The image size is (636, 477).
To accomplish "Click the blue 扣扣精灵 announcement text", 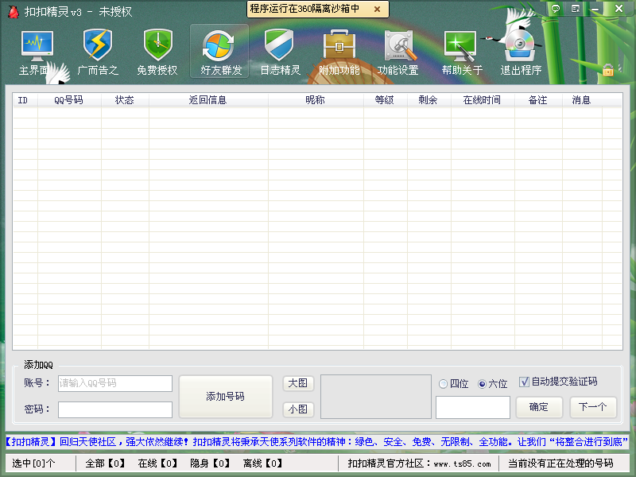I will (x=316, y=442).
